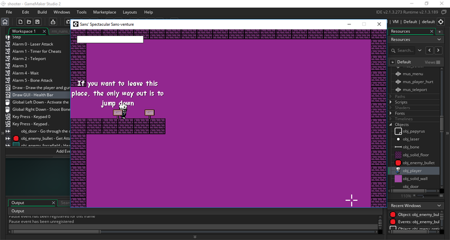Select Draw GUI - Health Bar event

pos(37,95)
